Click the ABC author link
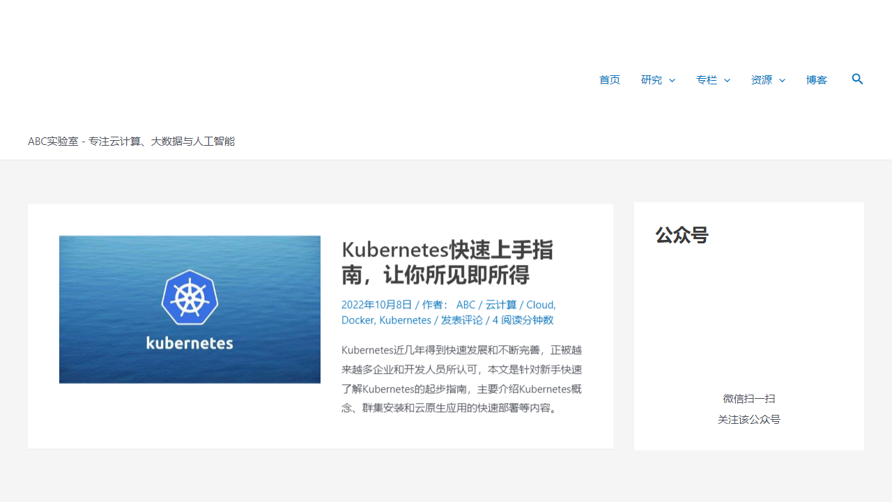 (x=466, y=305)
